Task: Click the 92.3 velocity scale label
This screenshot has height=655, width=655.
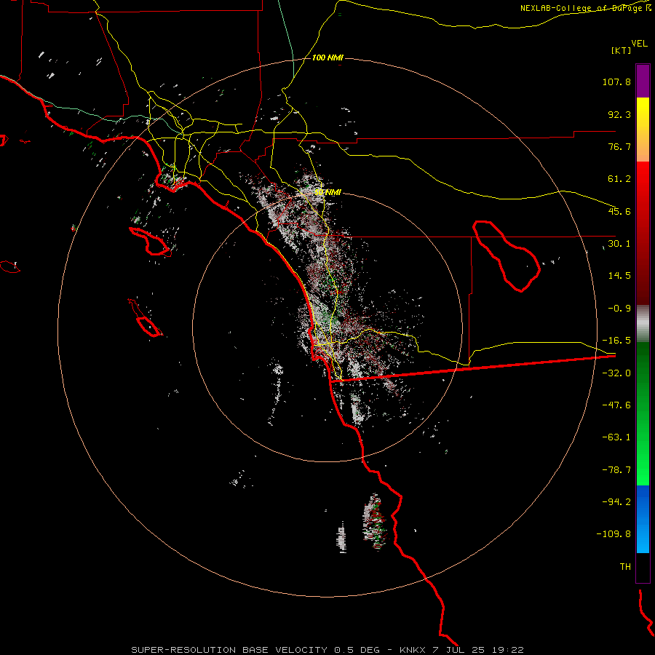Action: coord(619,114)
